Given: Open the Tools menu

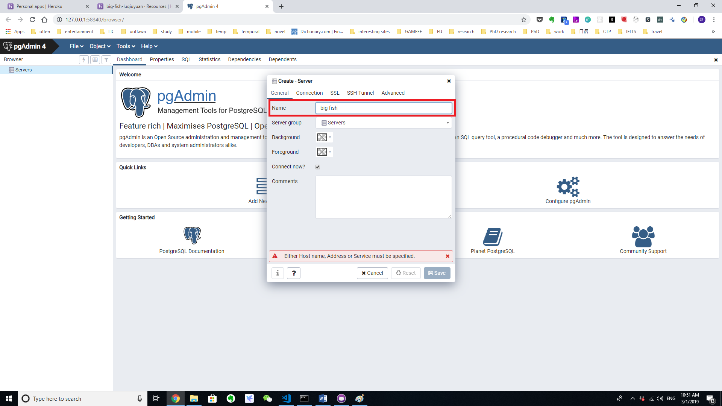Looking at the screenshot, I should [x=126, y=46].
